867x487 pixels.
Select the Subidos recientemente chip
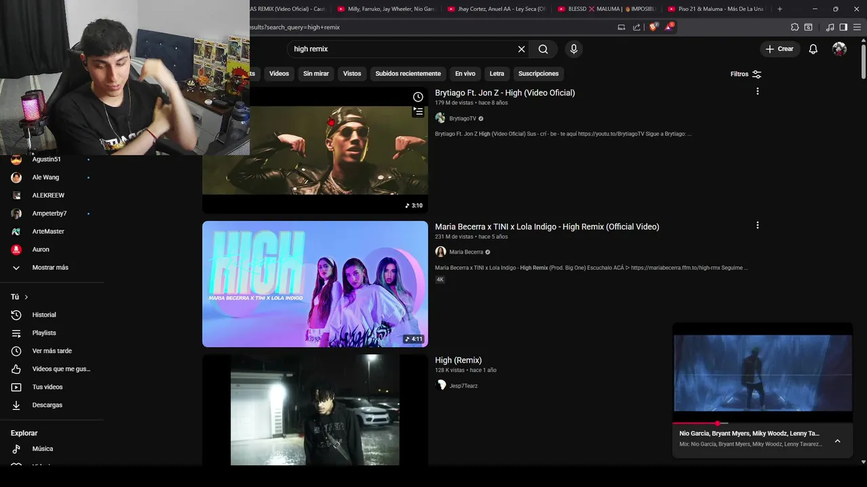[x=408, y=74]
